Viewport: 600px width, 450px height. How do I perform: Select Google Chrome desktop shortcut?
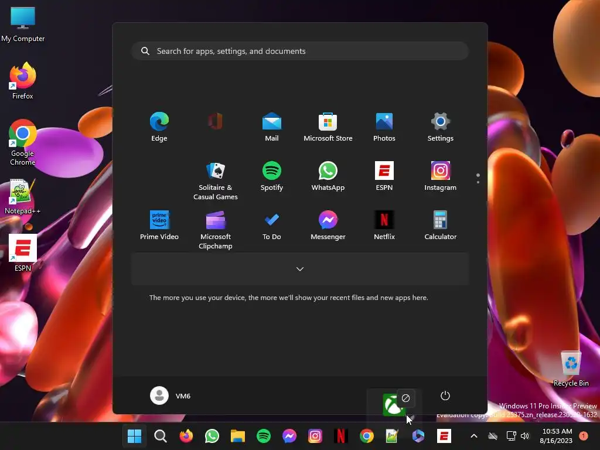click(x=23, y=142)
